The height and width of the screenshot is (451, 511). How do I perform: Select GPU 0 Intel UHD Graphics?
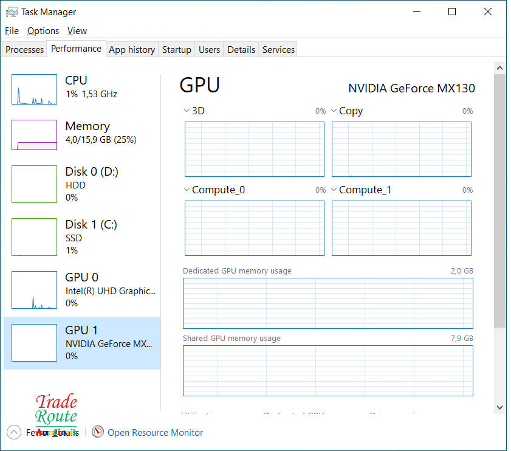click(x=91, y=290)
